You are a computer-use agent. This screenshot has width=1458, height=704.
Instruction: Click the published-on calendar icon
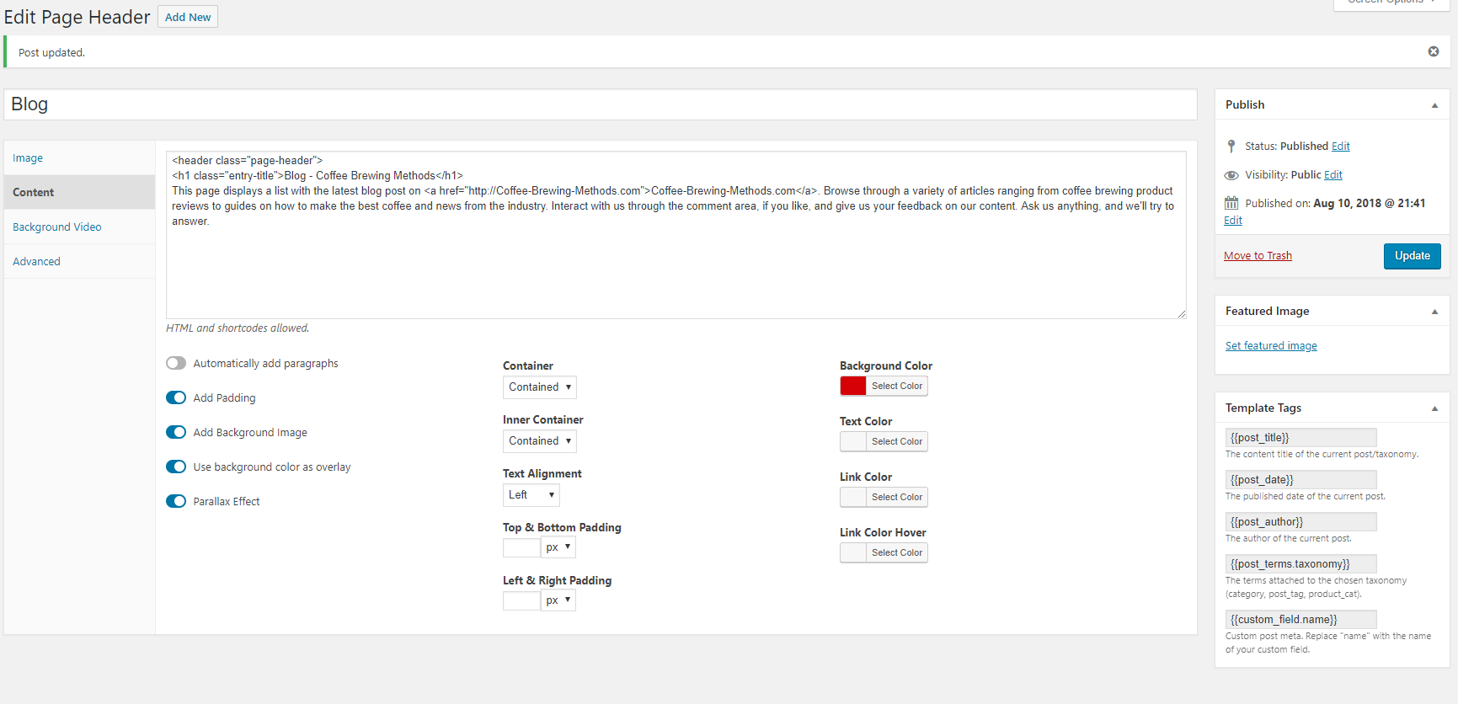coord(1231,203)
